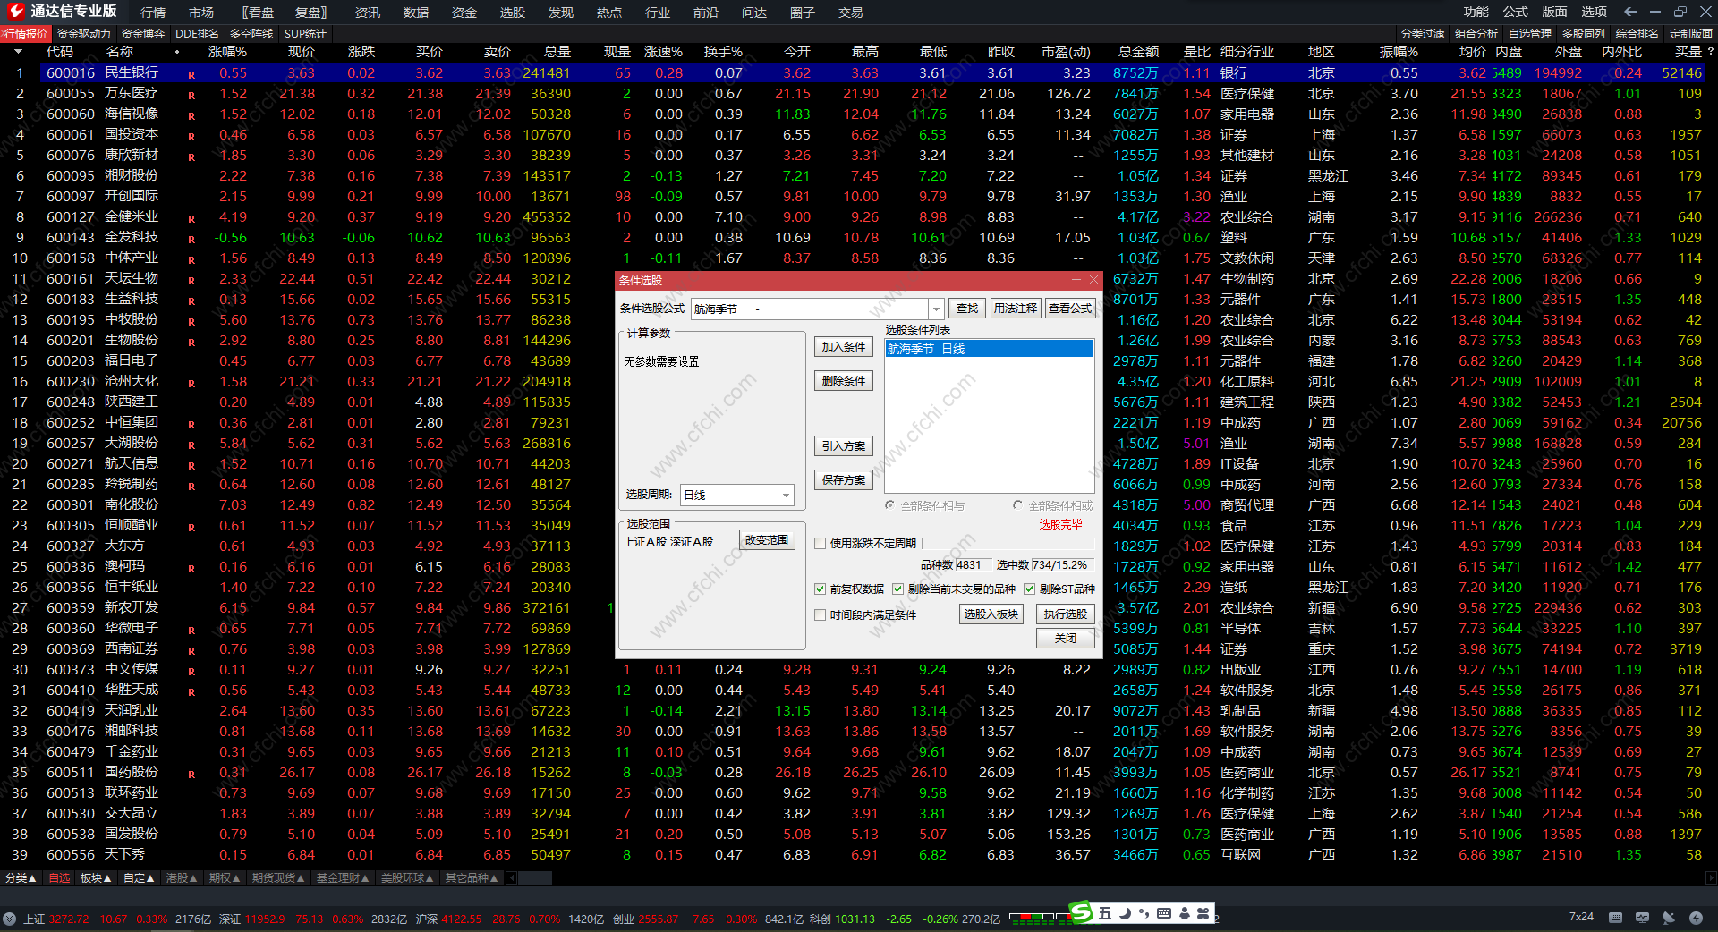Click the back arrow icon in title bar
The height and width of the screenshot is (932, 1718).
pyautogui.click(x=1630, y=12)
